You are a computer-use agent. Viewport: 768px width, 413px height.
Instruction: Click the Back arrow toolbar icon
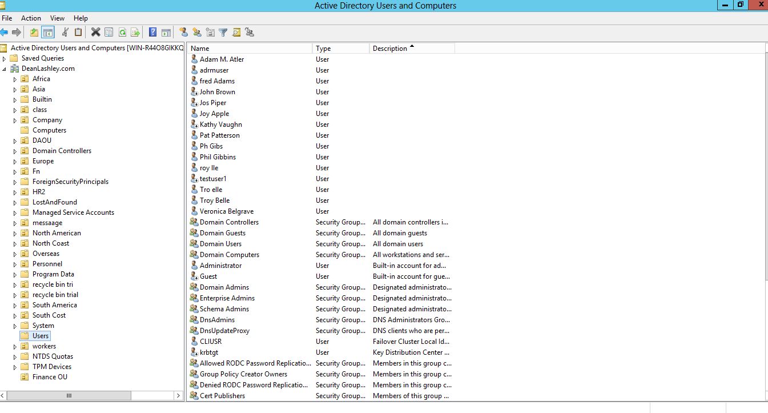(x=5, y=33)
